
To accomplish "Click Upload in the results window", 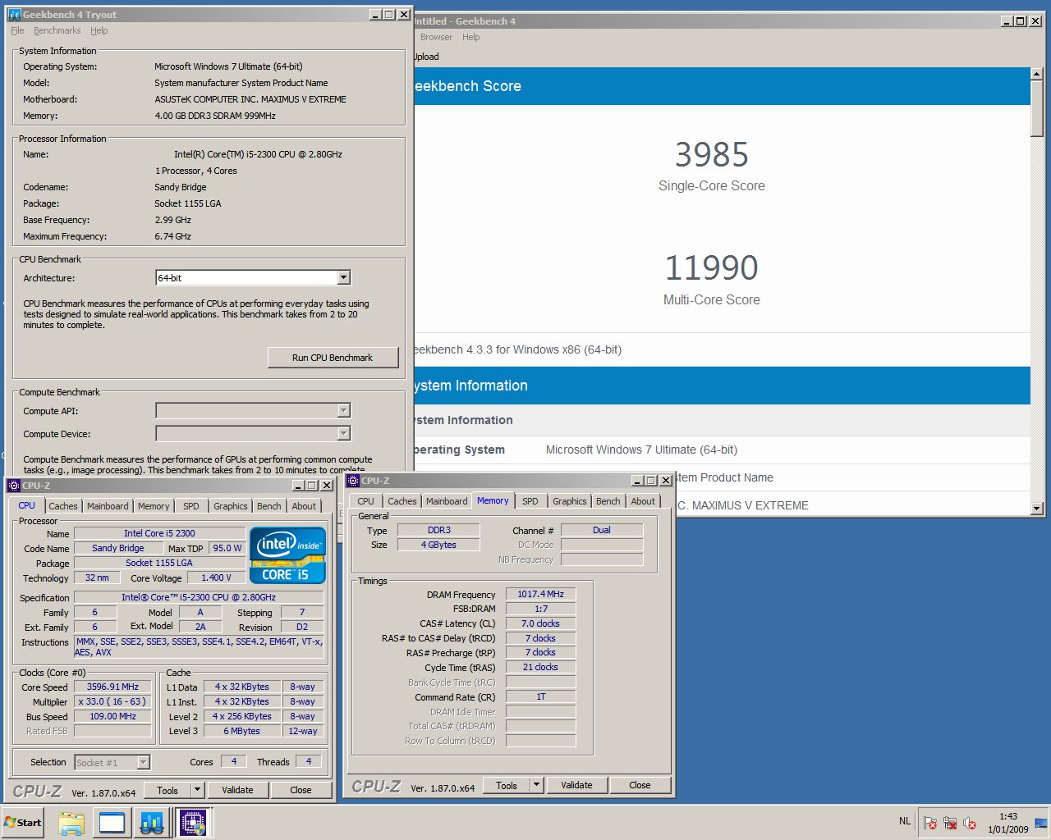I will [426, 57].
